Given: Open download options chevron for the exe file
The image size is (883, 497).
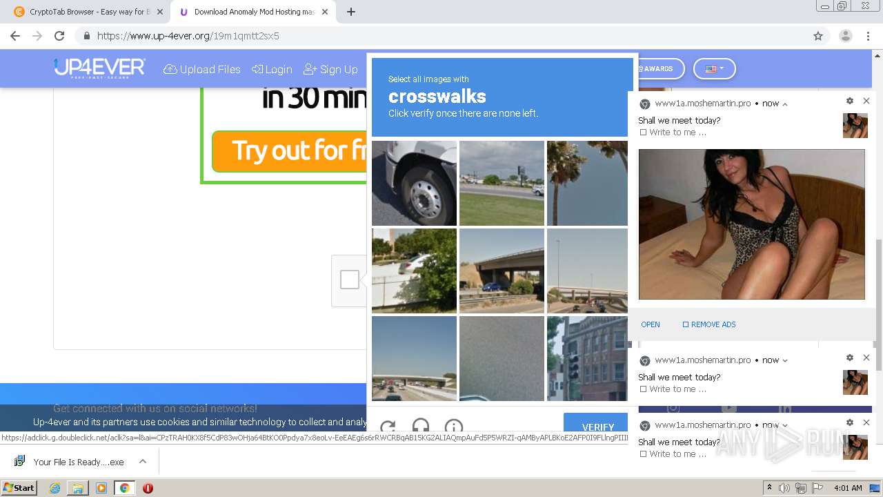Looking at the screenshot, I should click(x=143, y=461).
